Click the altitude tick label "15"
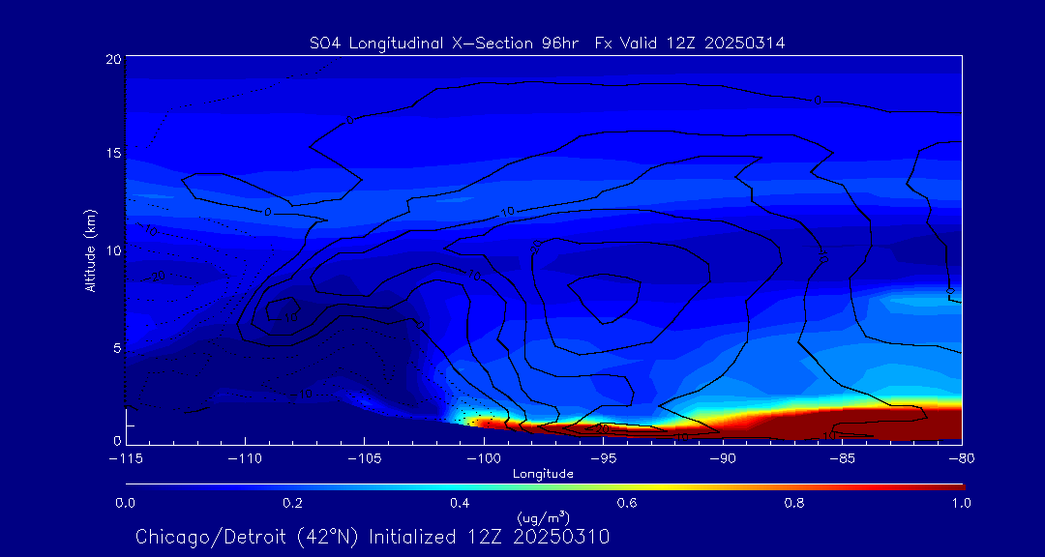This screenshot has width=1045, height=557. [113, 153]
